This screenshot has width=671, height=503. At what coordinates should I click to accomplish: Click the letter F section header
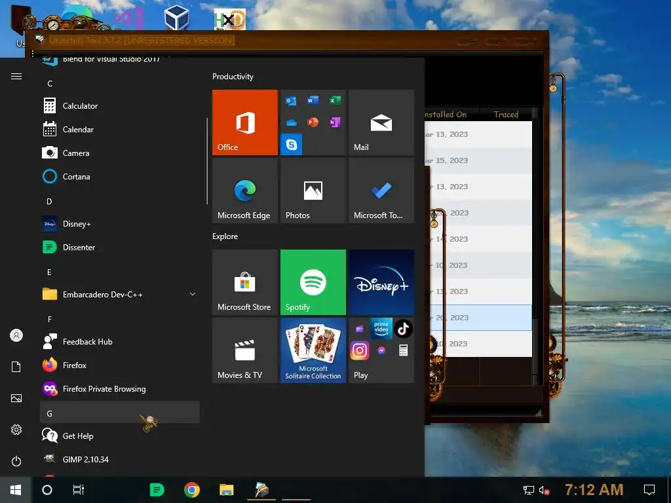120,319
